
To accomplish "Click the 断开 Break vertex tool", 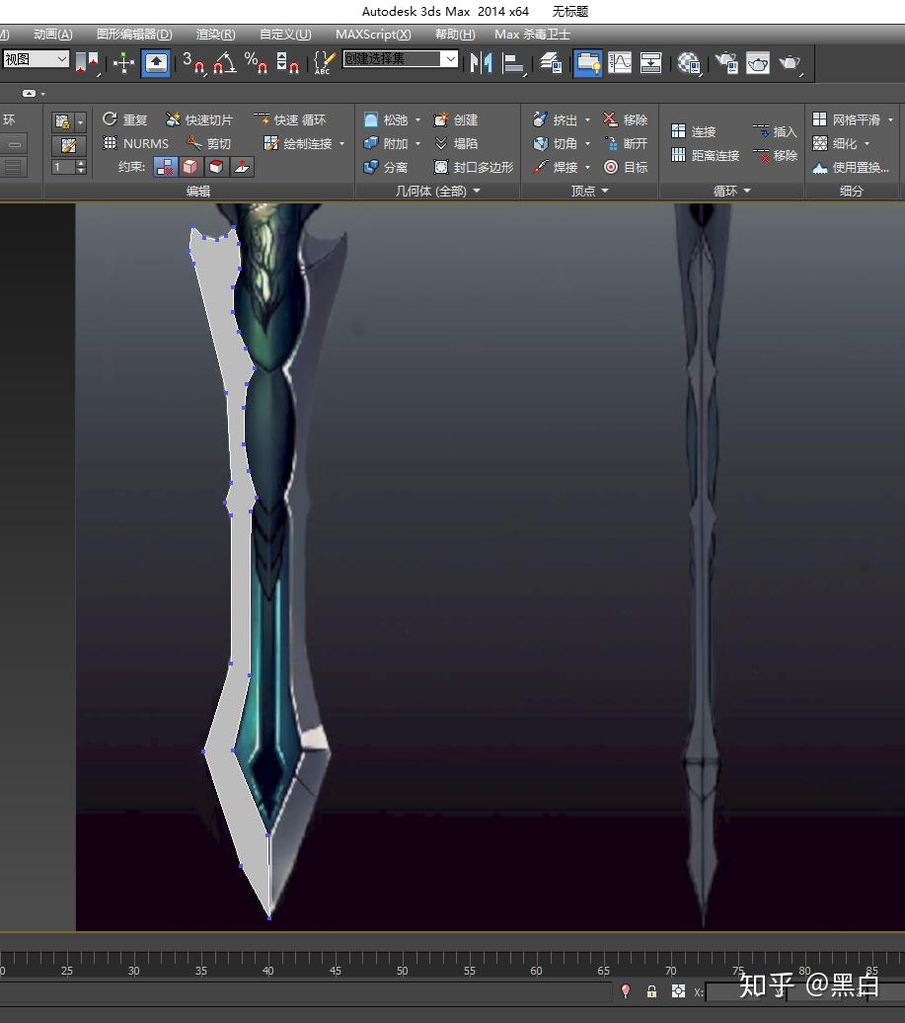I will 625,143.
